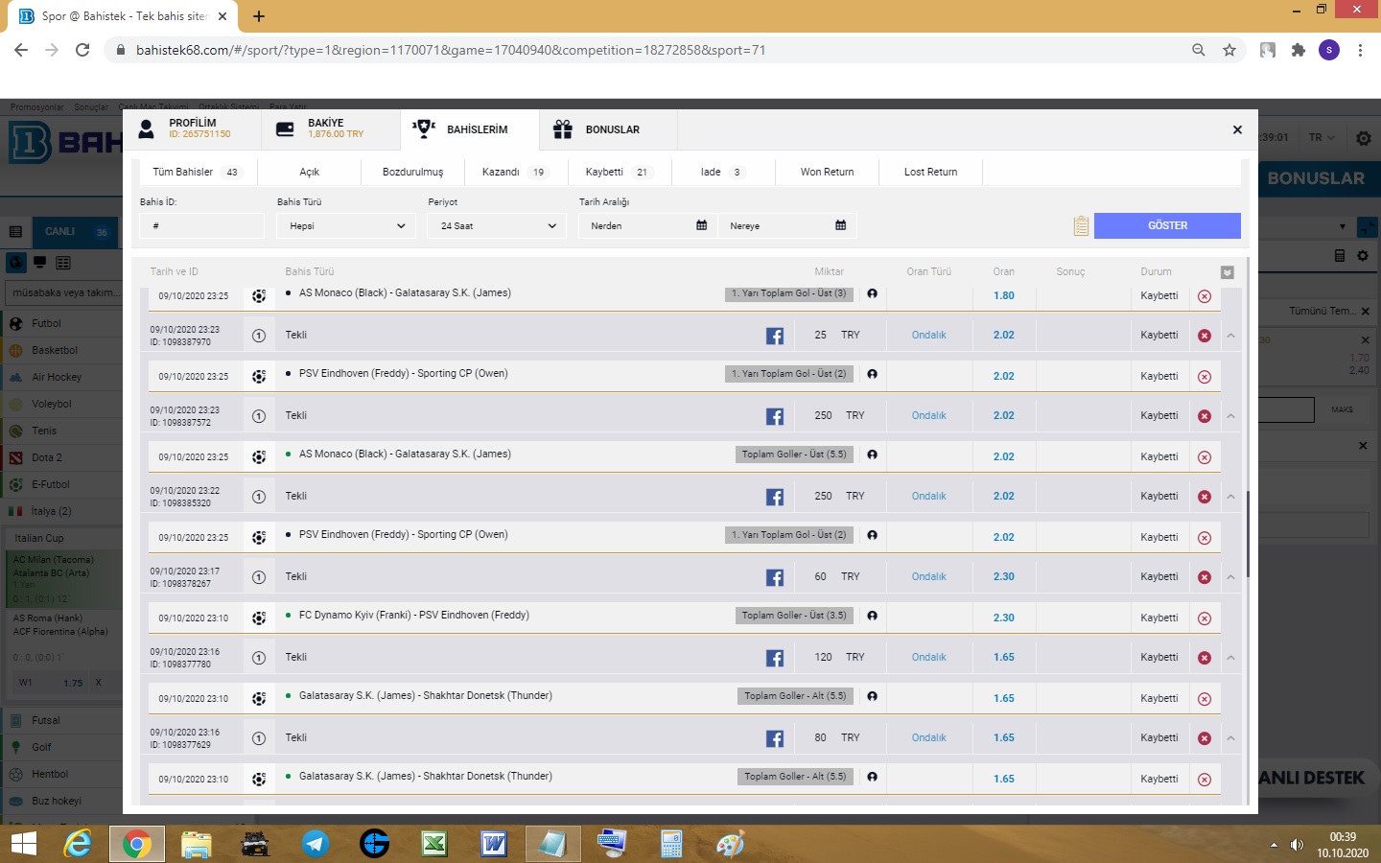Click lost status icon for bet 1098378267
The image size is (1381, 863).
[1205, 577]
